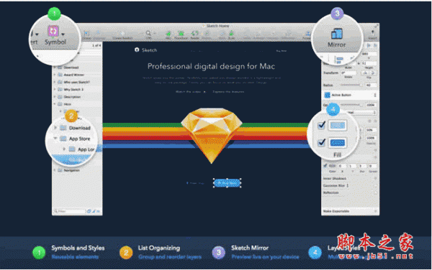Click the selected blue button on canvas
Image resolution: width=432 pixels, height=270 pixels.
click(x=228, y=183)
